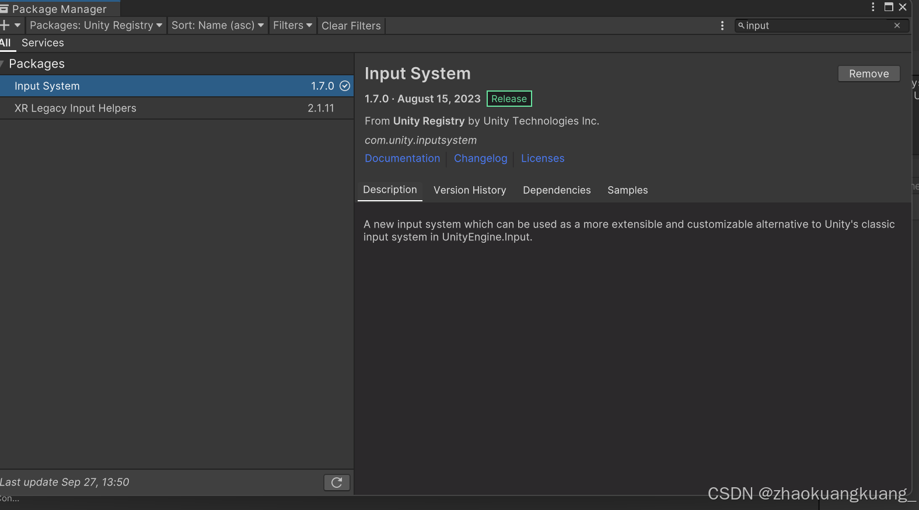Open the Licenses link
Screen dimensions: 919x510
(x=543, y=158)
